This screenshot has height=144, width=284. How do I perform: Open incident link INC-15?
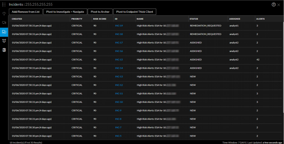pyautogui.click(x=119, y=60)
